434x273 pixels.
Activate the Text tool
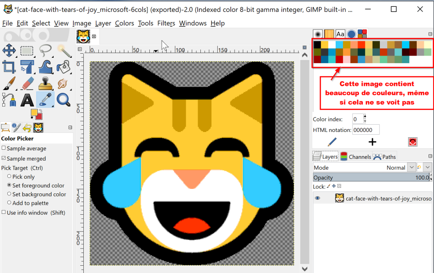[x=27, y=100]
